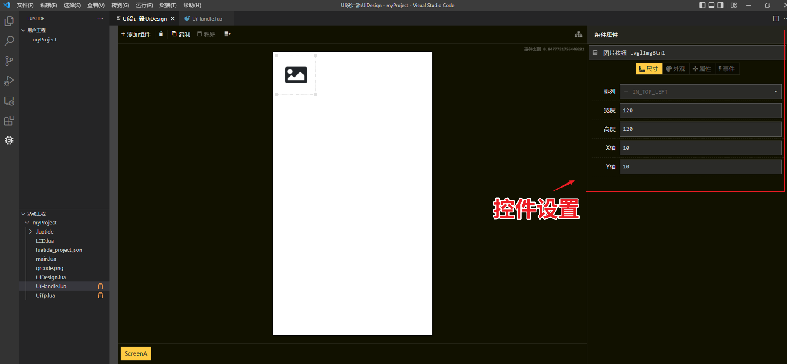Open LUATIDE panel more actions menu
The image size is (787, 364).
click(x=100, y=19)
